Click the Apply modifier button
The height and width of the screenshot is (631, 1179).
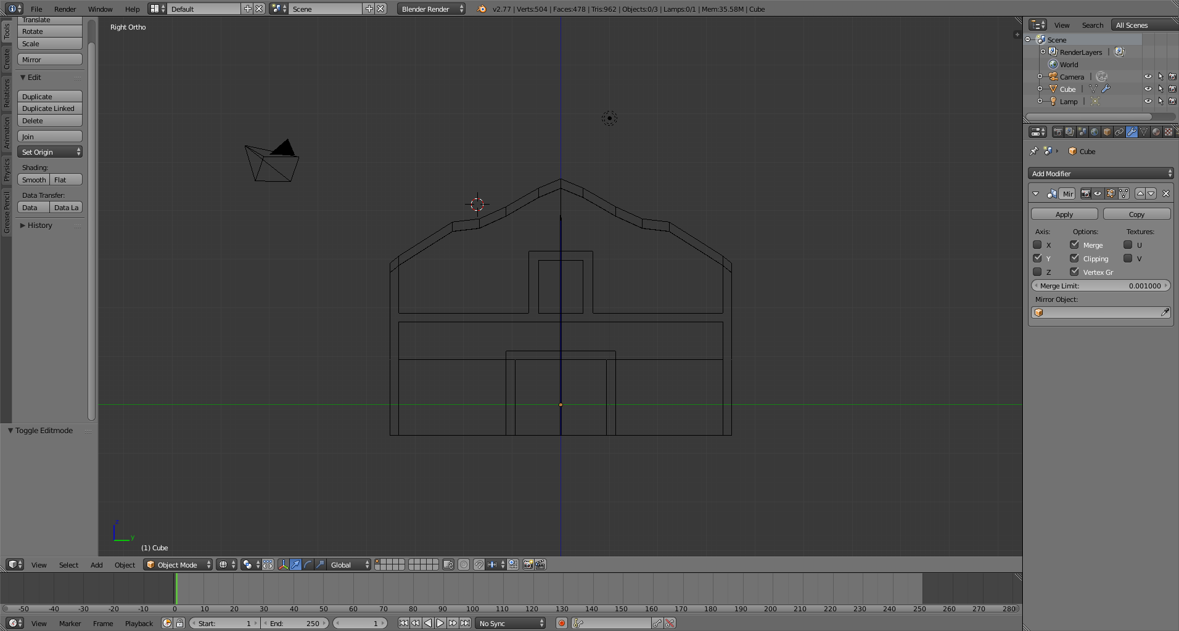(1064, 214)
